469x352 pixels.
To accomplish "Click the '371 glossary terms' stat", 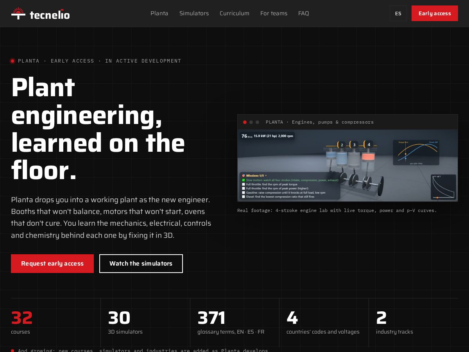I will click(231, 323).
